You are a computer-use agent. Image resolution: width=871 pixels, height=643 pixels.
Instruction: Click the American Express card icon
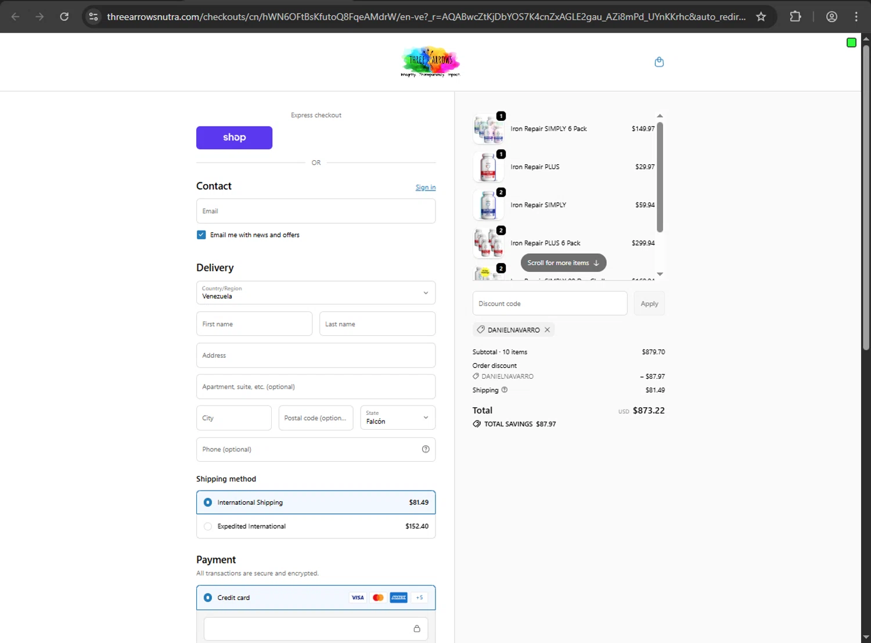[x=398, y=598]
